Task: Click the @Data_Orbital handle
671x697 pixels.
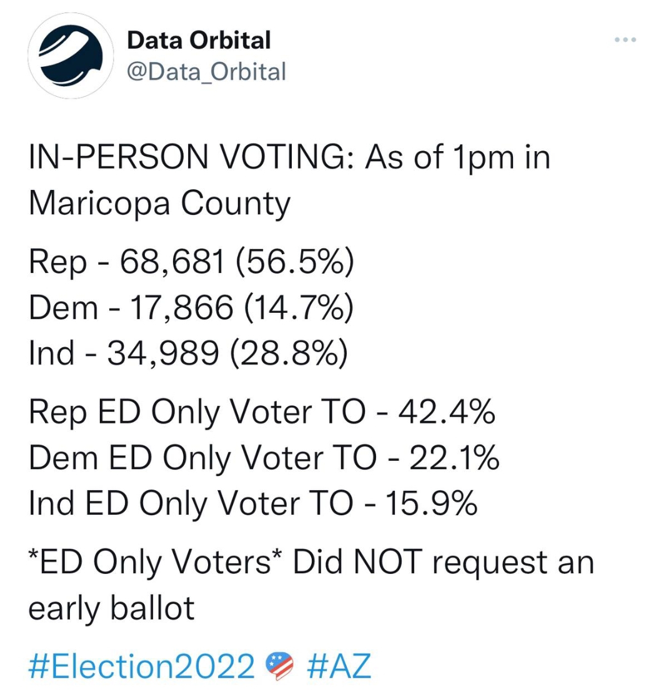Action: [206, 72]
